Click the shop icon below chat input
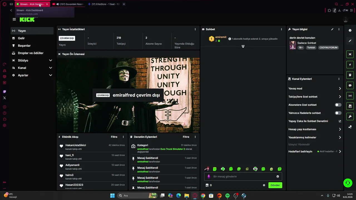The width and height of the screenshot is (356, 200). tap(207, 185)
